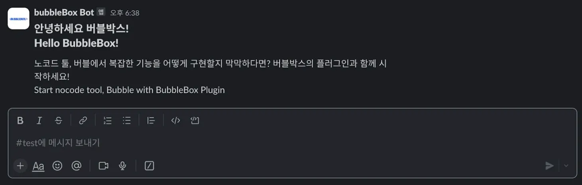The width and height of the screenshot is (582, 185).
Task: Insert a blockquote
Action: pyautogui.click(x=151, y=121)
